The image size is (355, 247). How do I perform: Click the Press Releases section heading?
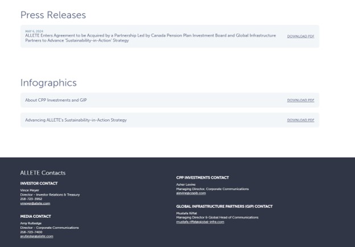(x=53, y=15)
